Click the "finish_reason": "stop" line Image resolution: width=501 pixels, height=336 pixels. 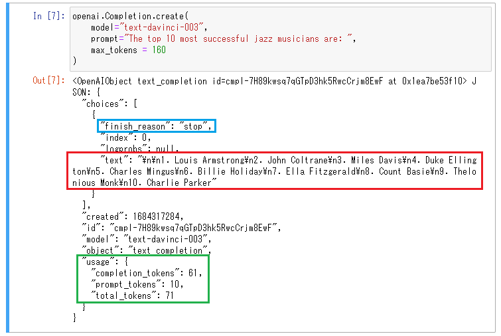point(155,126)
